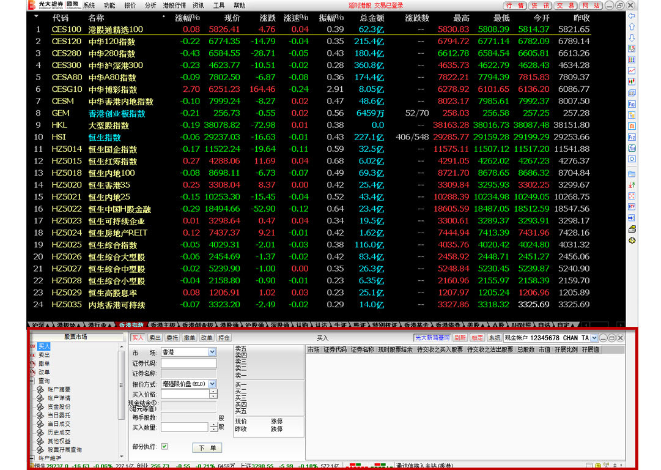Click the 持仓 button in trade toolbar
The image size is (661, 470).
pyautogui.click(x=224, y=338)
